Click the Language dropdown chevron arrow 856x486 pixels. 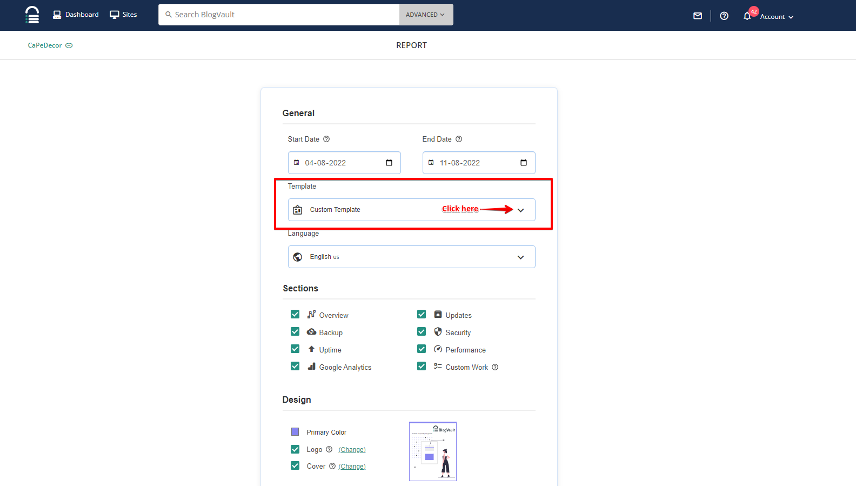[521, 257]
